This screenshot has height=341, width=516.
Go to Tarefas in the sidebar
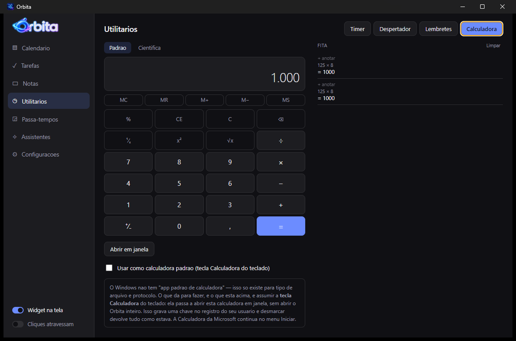point(49,66)
